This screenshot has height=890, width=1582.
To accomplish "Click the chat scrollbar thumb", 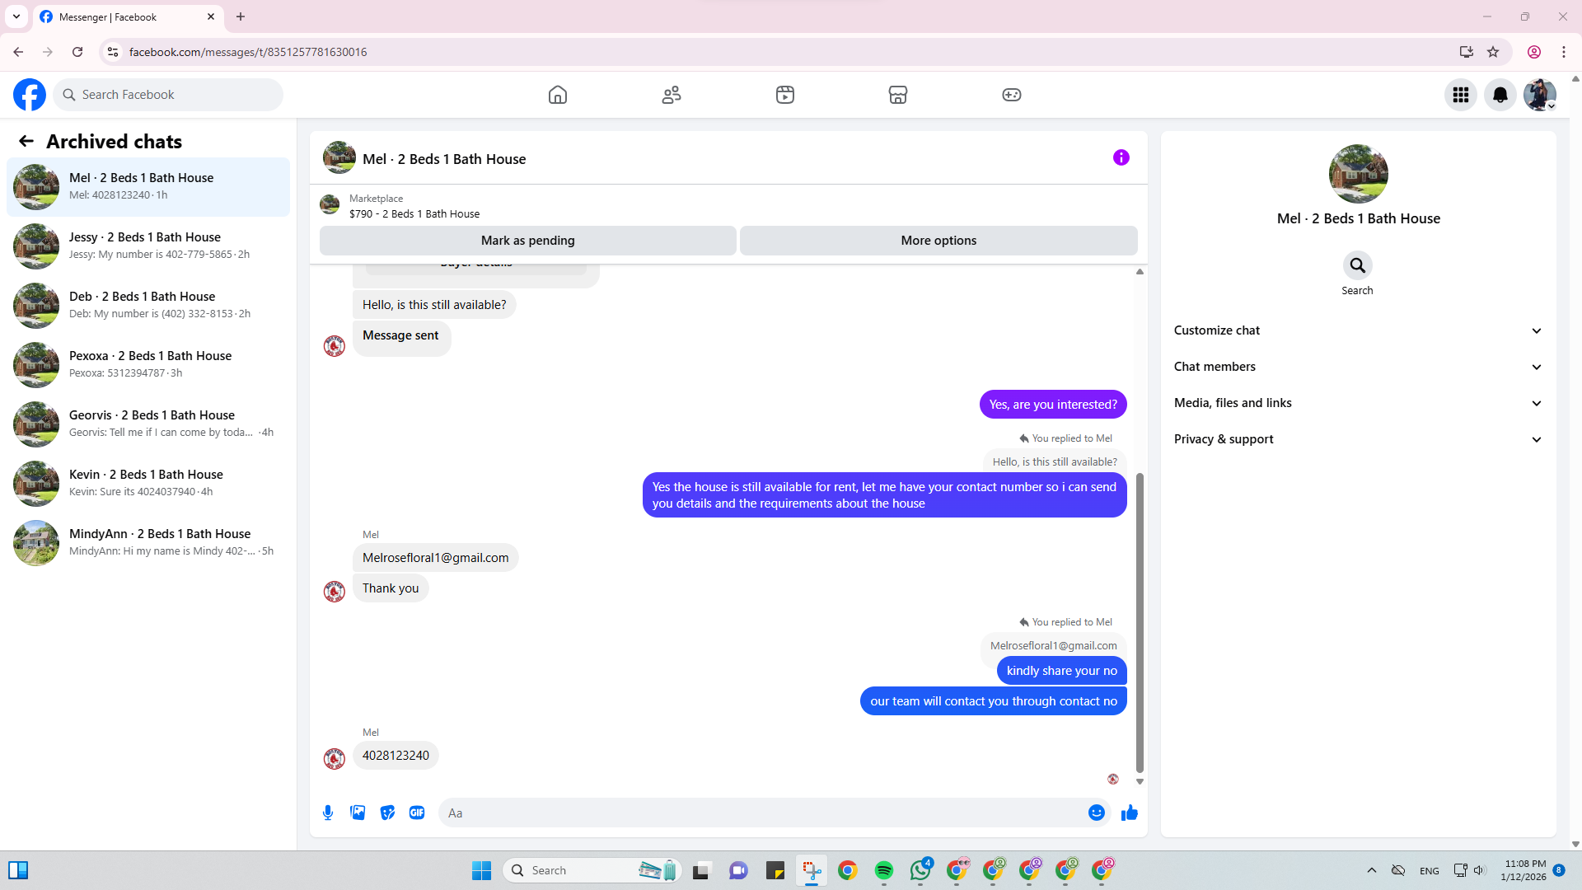I will (1140, 622).
